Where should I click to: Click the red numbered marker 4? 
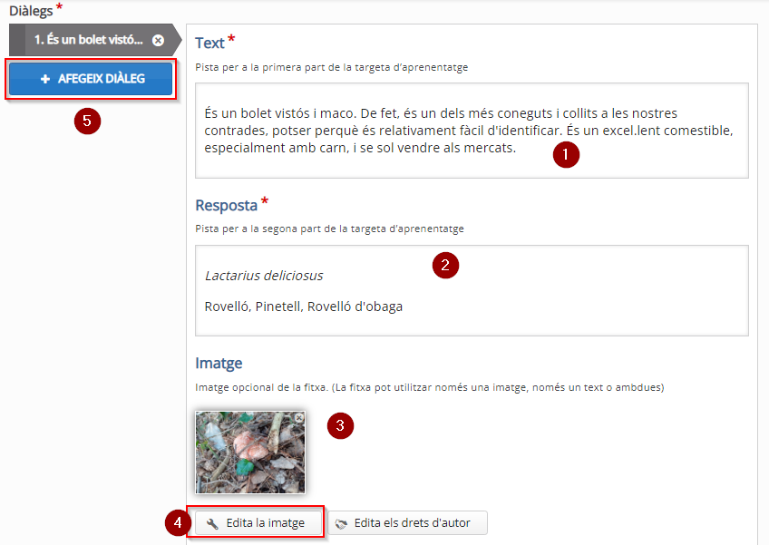pos(178,522)
